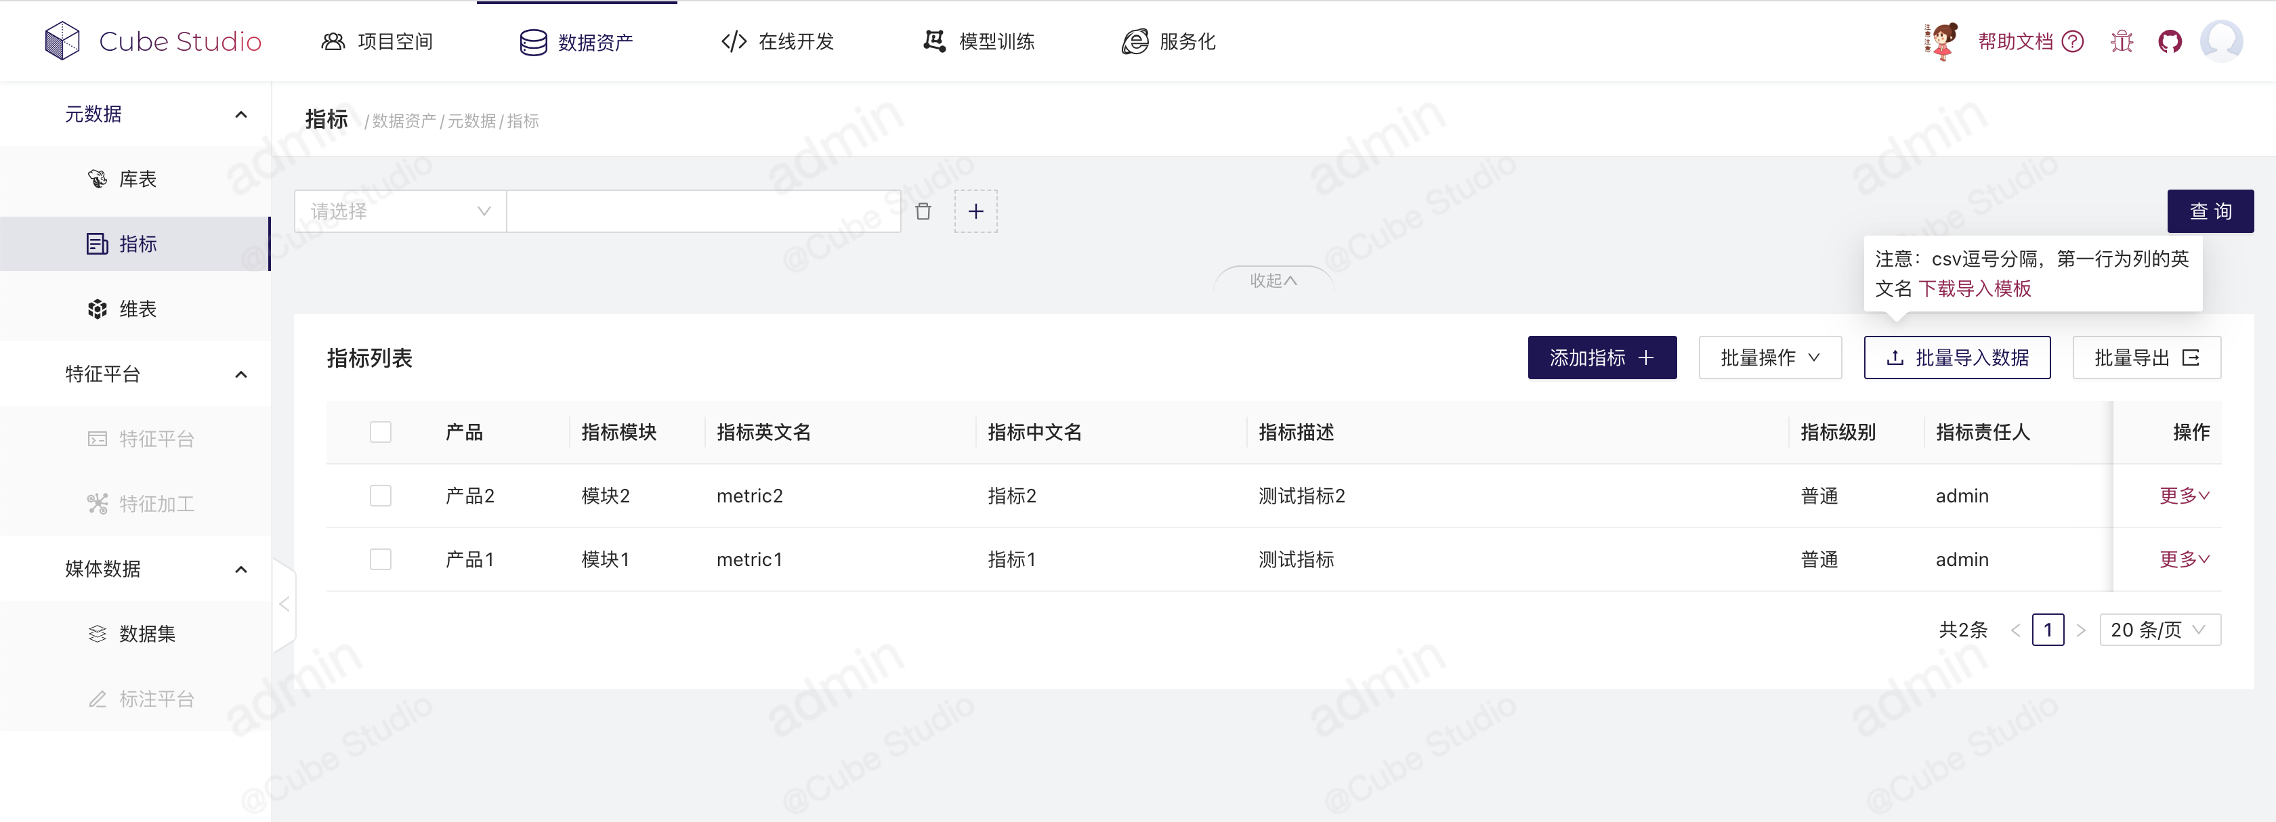
Task: Check the metric2 row checkbox
Action: [380, 496]
